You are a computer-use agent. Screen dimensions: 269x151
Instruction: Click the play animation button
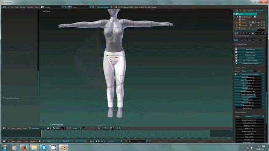(x=99, y=141)
